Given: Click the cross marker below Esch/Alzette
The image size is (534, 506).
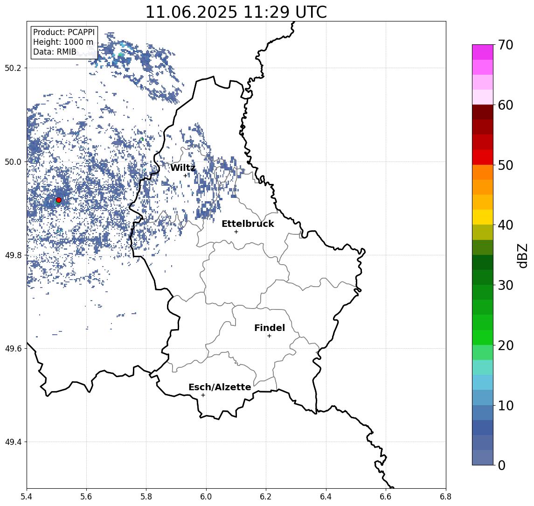Looking at the screenshot, I should [x=203, y=395].
